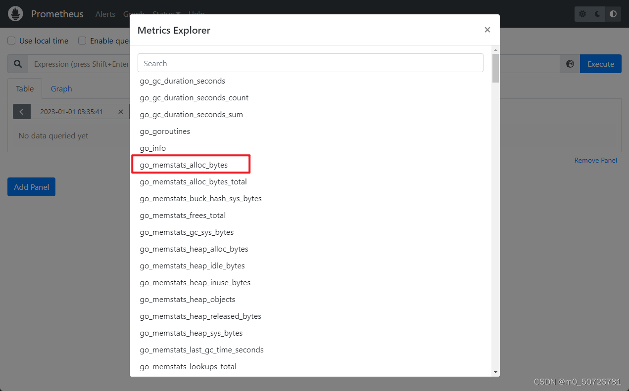Select metric go_memstats_heap_alloc_bytes
This screenshot has height=391, width=629.
click(x=194, y=249)
